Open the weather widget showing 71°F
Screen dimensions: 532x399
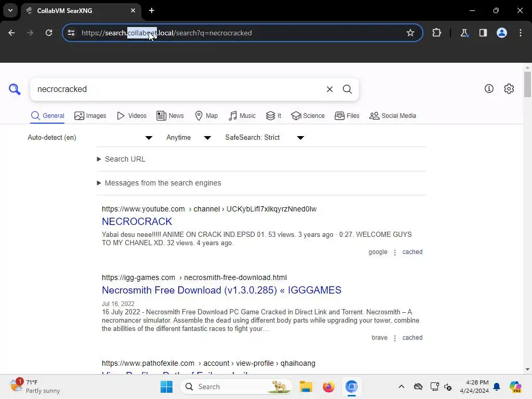tap(35, 387)
